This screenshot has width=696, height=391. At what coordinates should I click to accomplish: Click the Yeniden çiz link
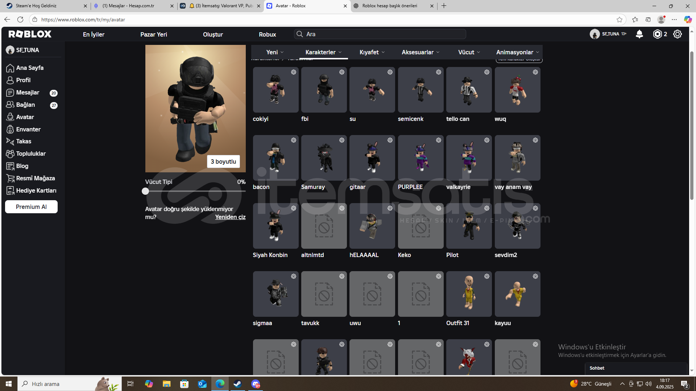click(230, 217)
